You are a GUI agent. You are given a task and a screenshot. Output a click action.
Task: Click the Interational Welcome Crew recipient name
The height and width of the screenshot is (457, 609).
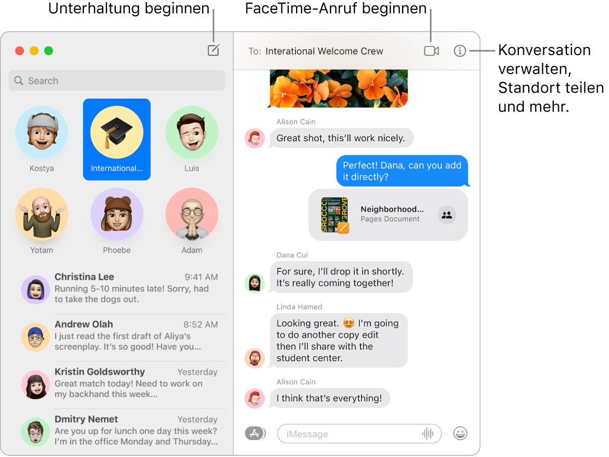click(x=324, y=51)
